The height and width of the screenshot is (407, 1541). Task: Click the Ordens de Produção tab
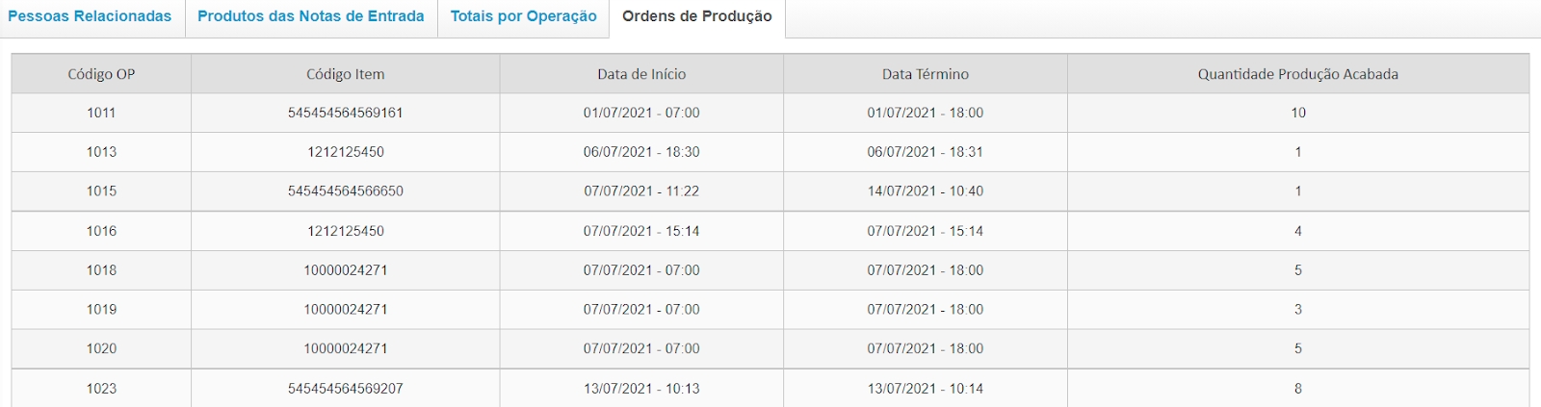696,16
